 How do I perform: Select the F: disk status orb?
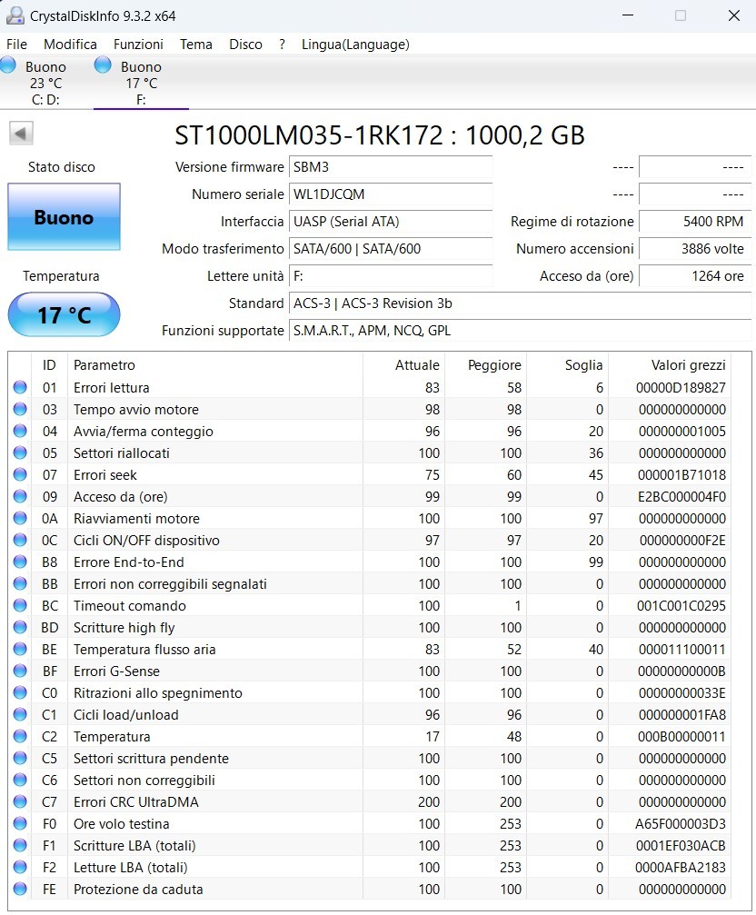[x=103, y=65]
